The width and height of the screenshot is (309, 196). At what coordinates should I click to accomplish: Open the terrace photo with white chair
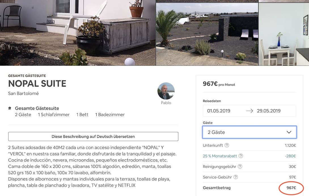[78, 33]
